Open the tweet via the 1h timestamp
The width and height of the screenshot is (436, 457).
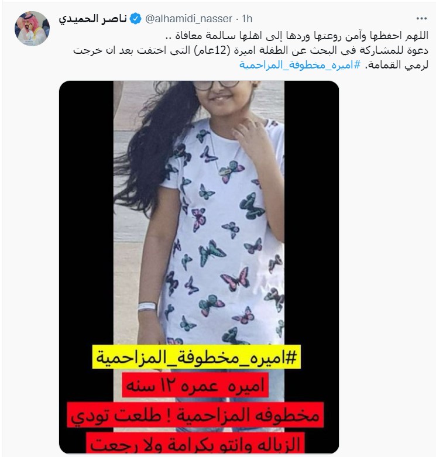247,19
